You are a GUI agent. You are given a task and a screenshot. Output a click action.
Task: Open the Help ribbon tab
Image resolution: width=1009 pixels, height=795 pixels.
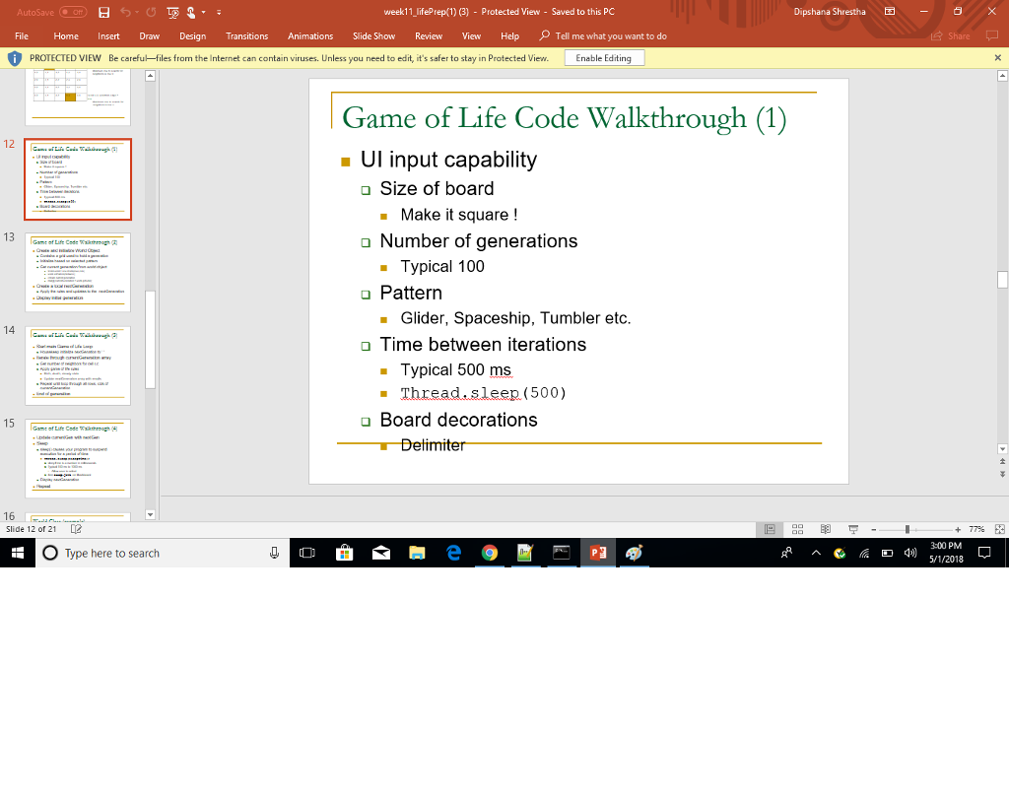click(509, 36)
